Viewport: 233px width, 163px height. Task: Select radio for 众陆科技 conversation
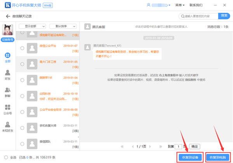[x=22, y=96]
